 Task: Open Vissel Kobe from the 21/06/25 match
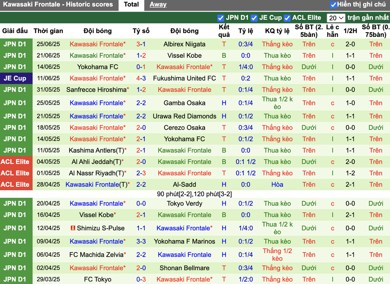[185, 55]
